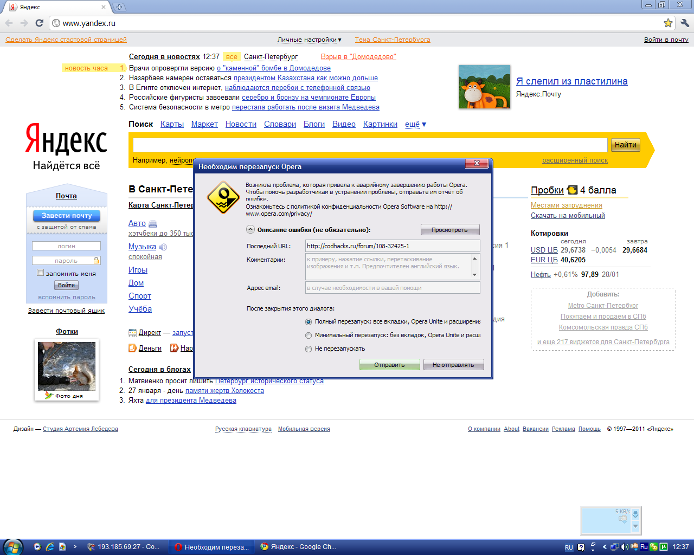This screenshot has height=555, width=694.
Task: Click the Войти login button
Action: click(66, 285)
